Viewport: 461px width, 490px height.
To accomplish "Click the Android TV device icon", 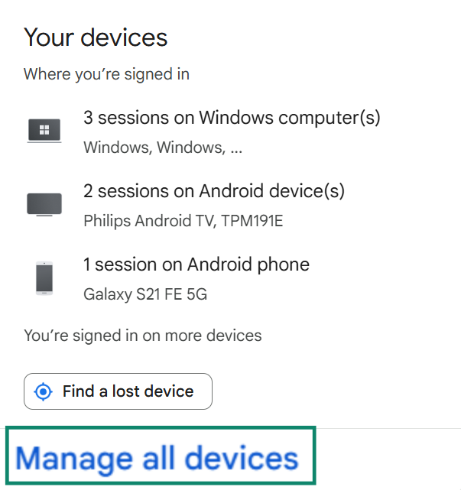I will click(x=44, y=204).
